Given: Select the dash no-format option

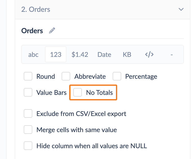Looking at the screenshot, I should pyautogui.click(x=172, y=54).
